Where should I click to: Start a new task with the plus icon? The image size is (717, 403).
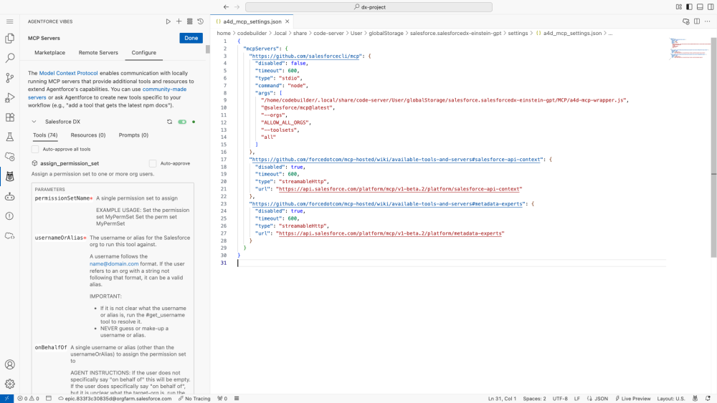pos(179,21)
